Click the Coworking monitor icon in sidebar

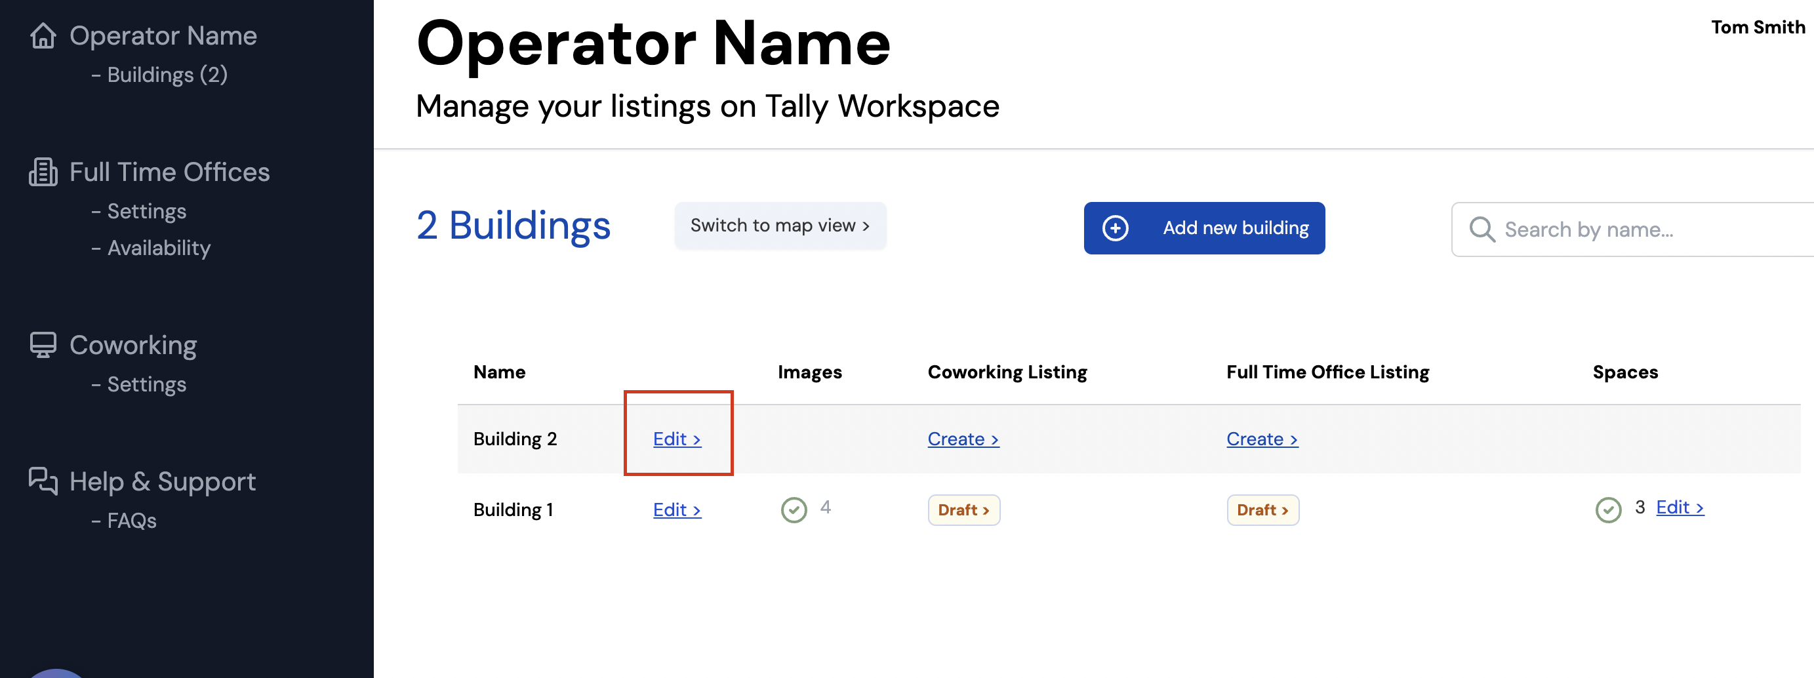tap(43, 345)
